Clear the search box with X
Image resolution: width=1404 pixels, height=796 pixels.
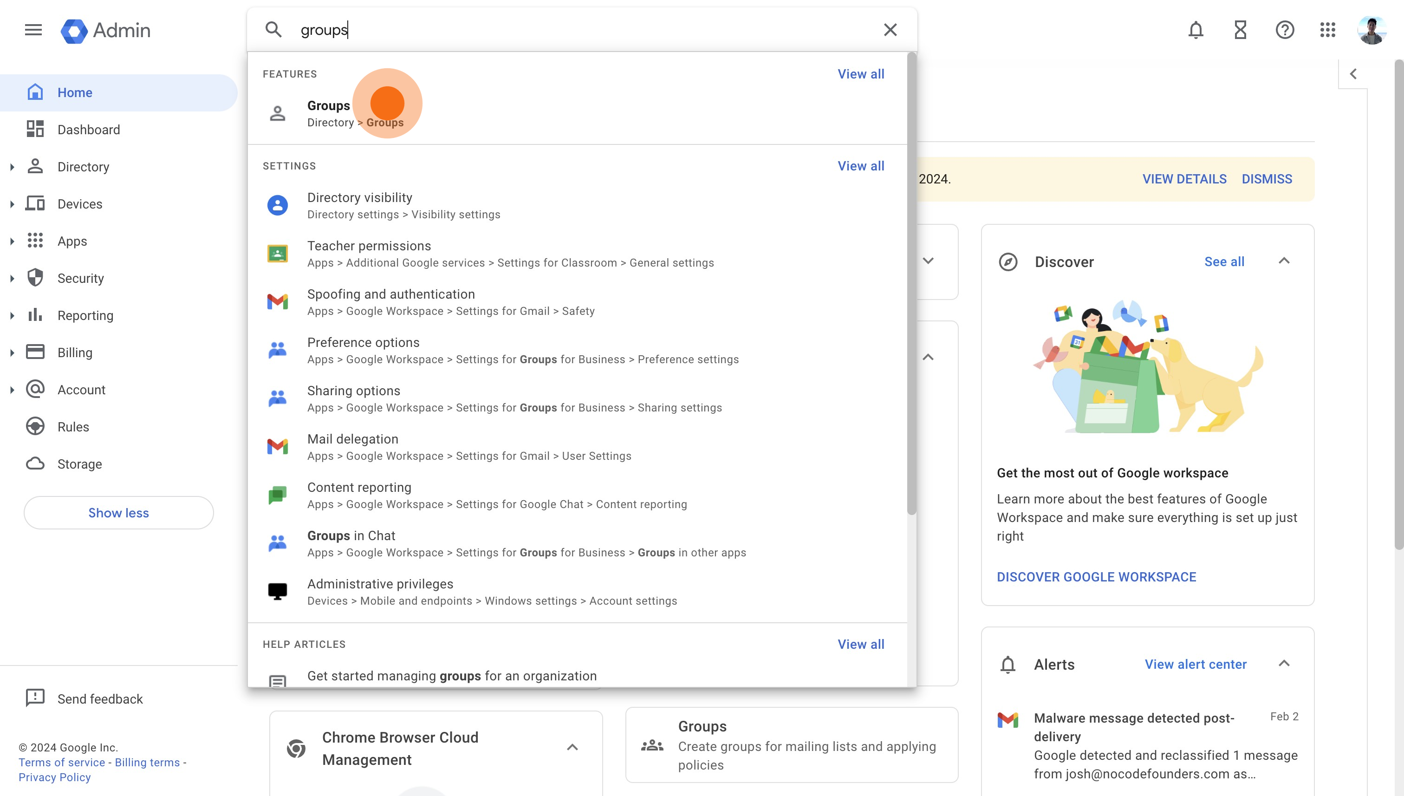click(890, 30)
